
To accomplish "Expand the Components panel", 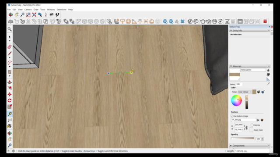I will click(x=231, y=146).
